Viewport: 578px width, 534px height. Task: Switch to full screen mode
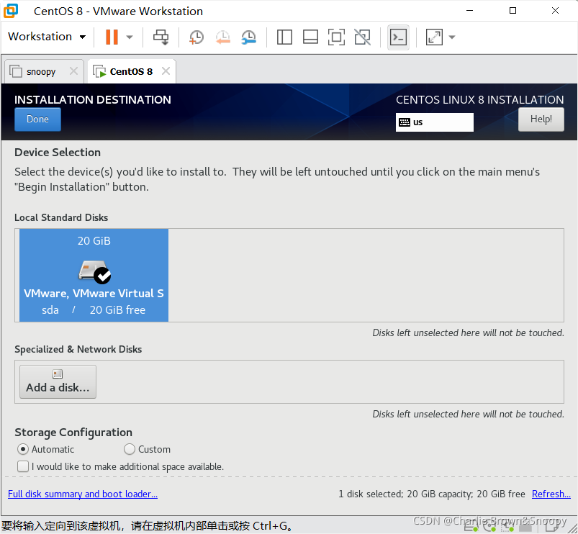336,37
